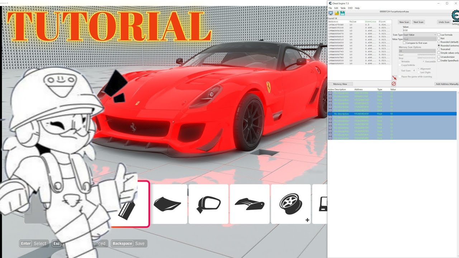Click the Next Scan button
The image size is (459, 258).
(418, 22)
